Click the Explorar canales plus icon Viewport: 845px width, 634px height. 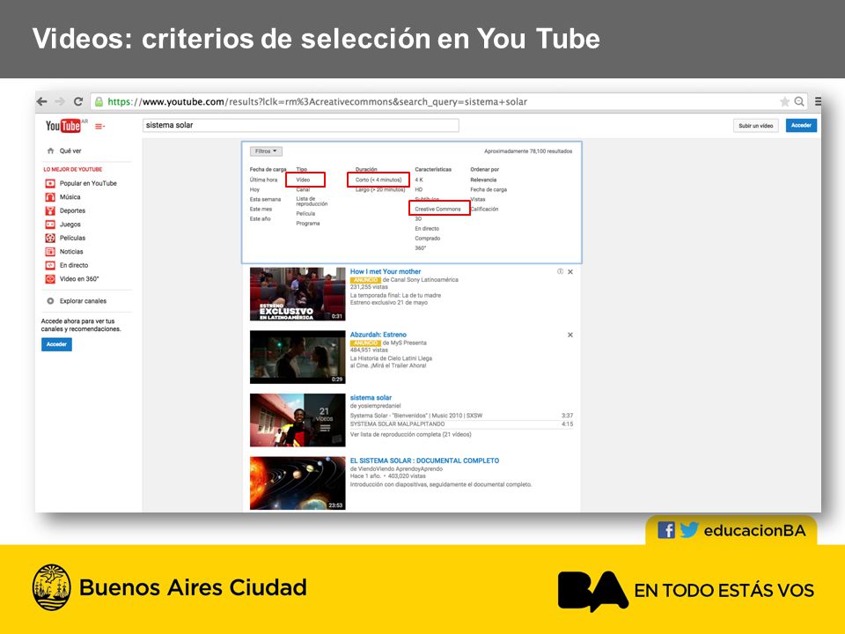[x=50, y=301]
